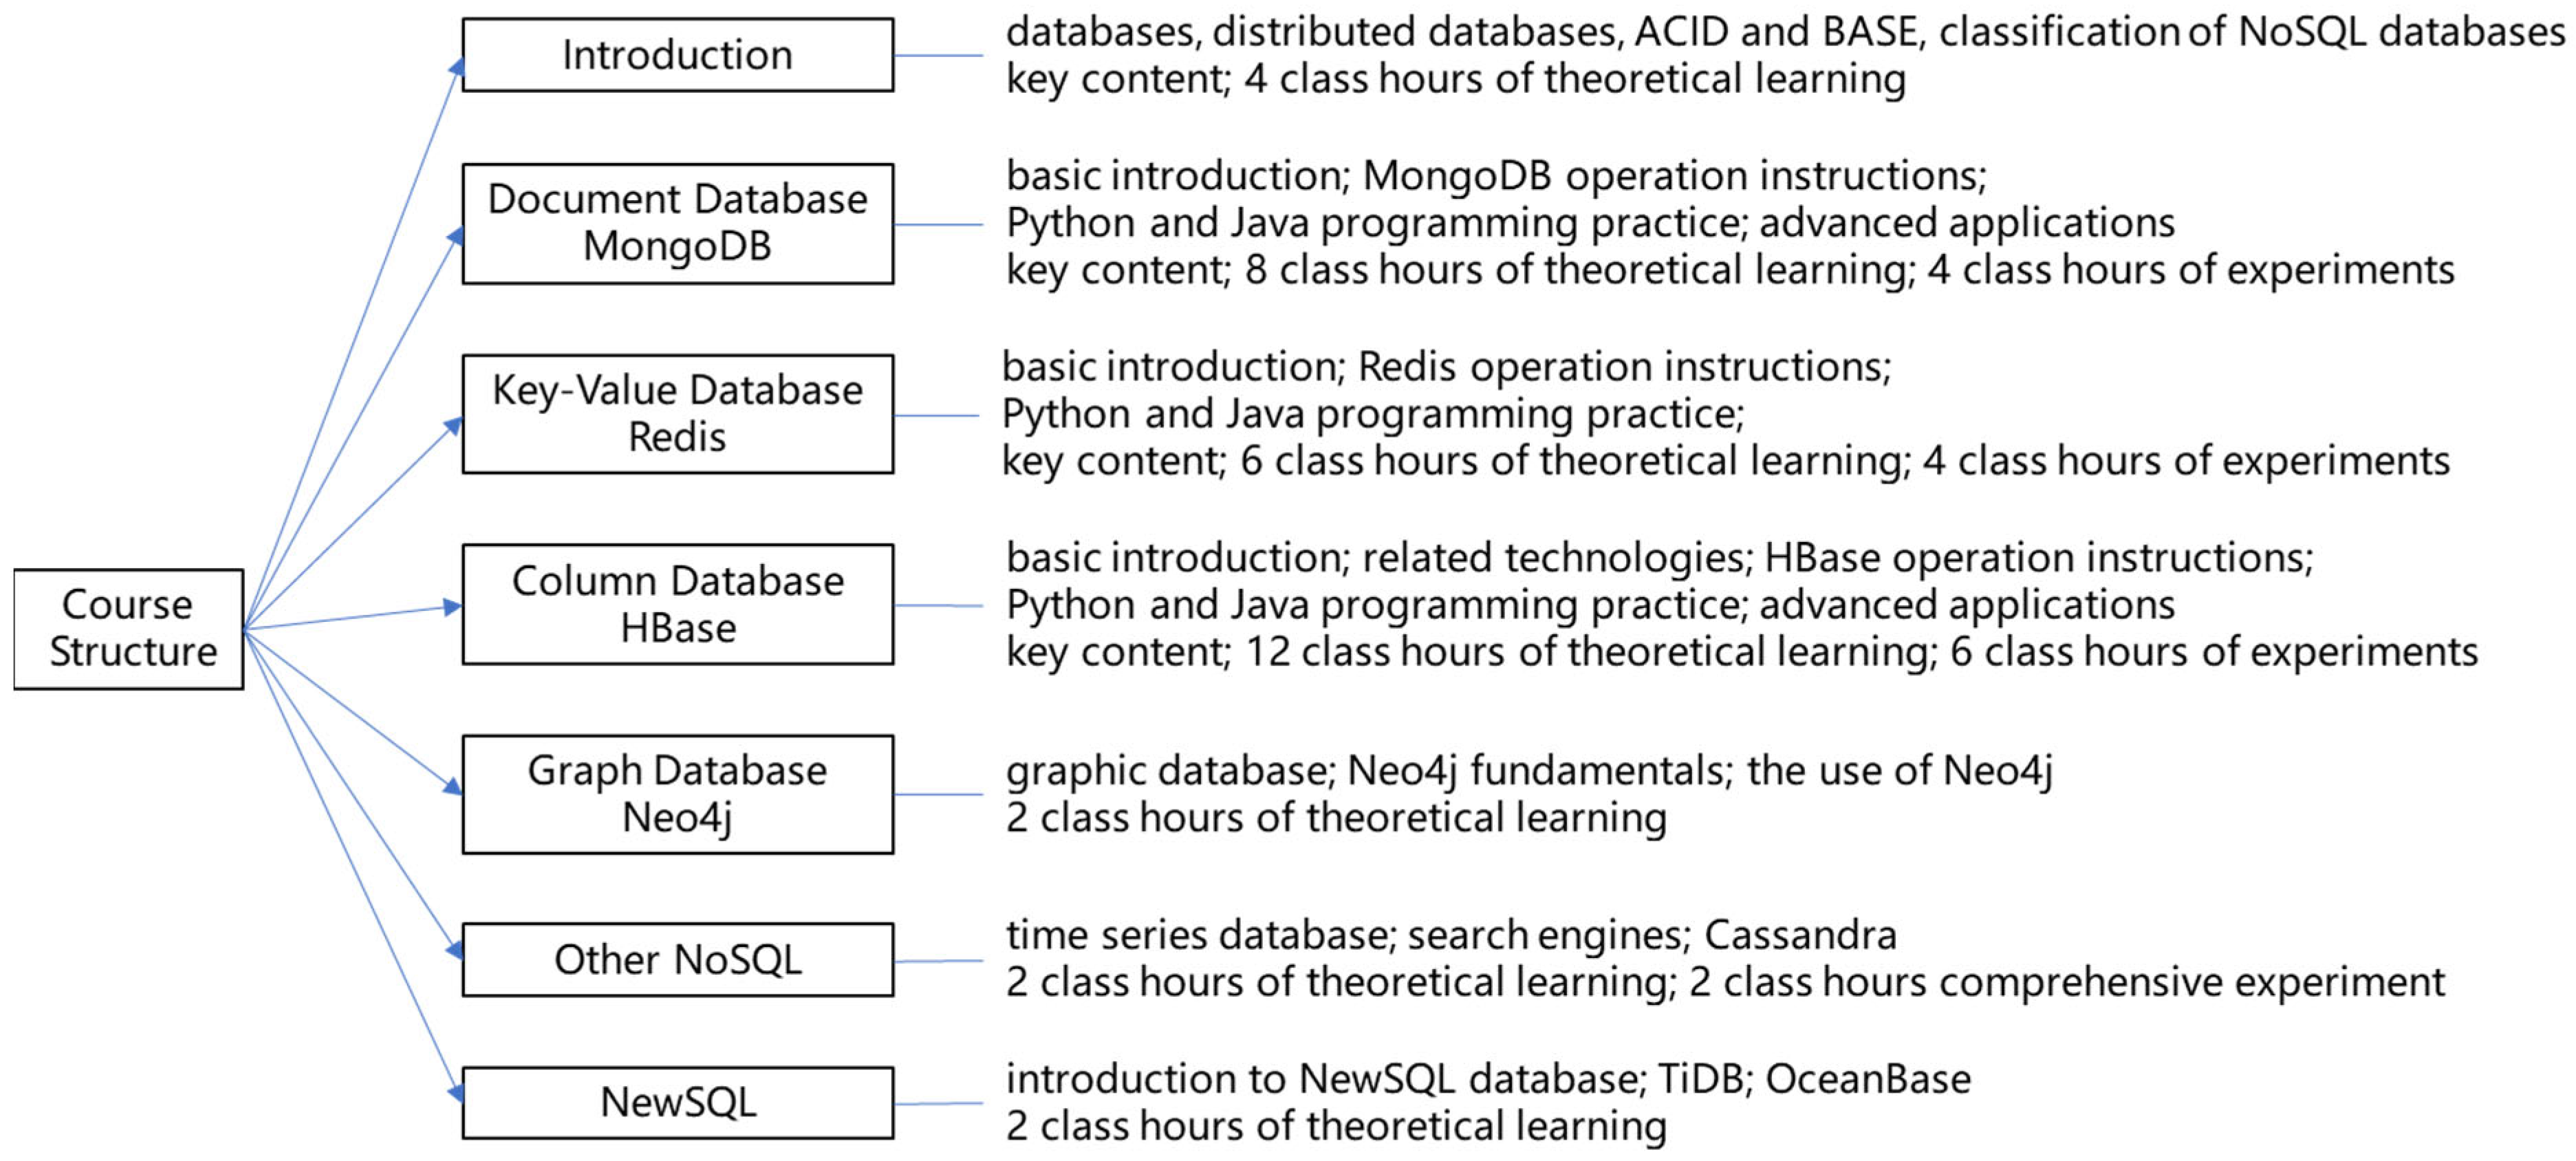The width and height of the screenshot is (2576, 1161).
Task: Click the HBase operation instructions text
Action: pos(2038,558)
